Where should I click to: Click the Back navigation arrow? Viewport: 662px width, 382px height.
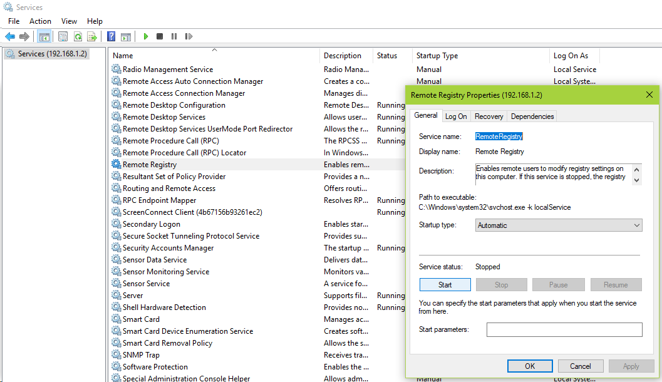click(10, 36)
